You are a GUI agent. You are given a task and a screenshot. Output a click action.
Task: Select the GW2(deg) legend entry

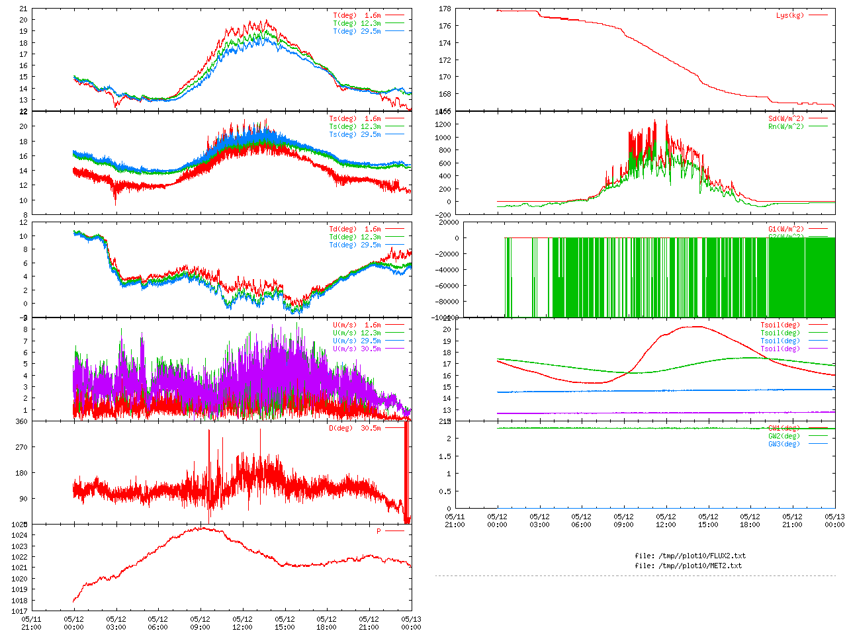[784, 436]
